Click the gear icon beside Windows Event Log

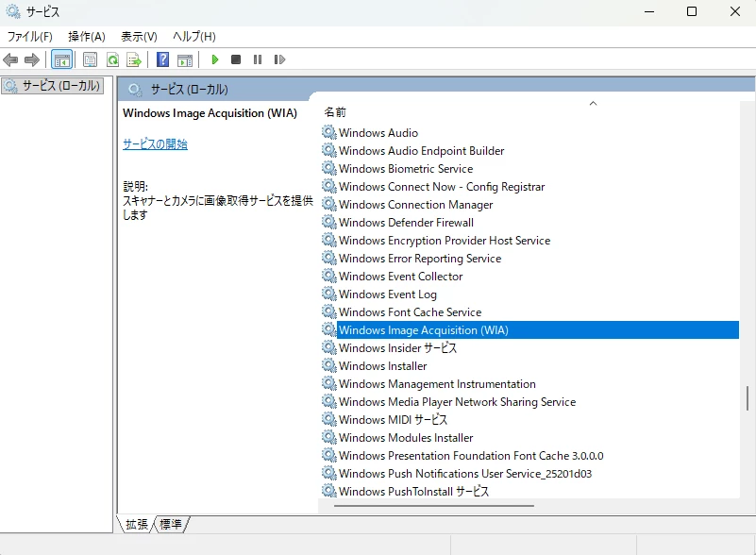click(x=329, y=294)
